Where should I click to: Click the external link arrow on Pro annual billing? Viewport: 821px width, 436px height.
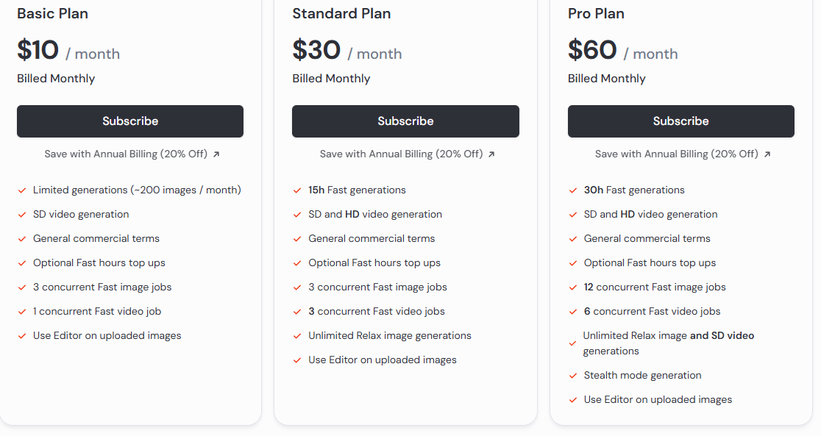(x=767, y=154)
